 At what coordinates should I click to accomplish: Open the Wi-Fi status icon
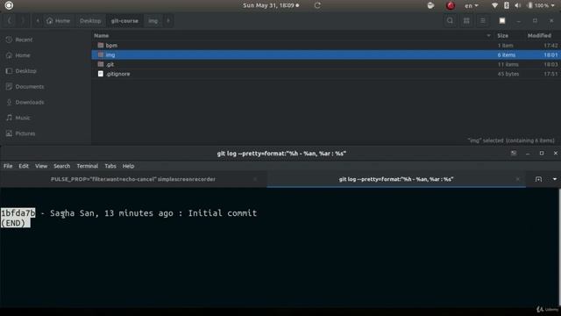pos(494,5)
